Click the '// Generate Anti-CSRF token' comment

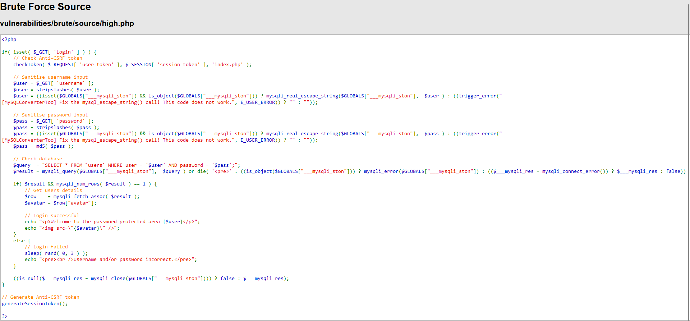41,297
